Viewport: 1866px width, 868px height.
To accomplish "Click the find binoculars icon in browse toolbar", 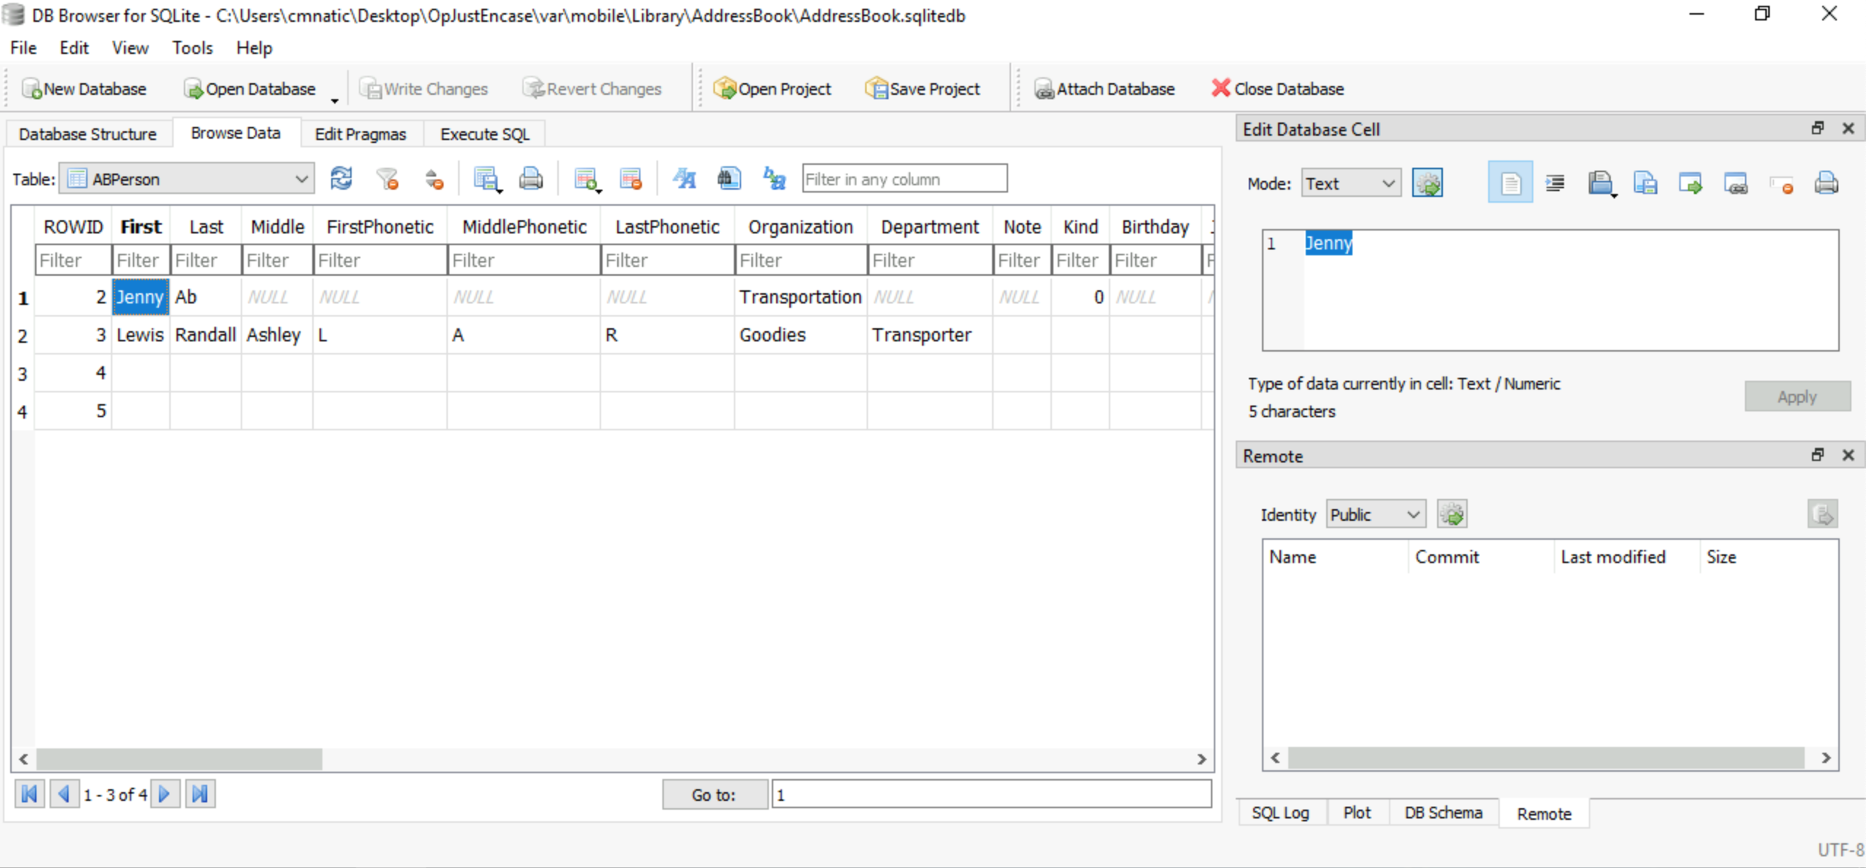I will (x=729, y=179).
